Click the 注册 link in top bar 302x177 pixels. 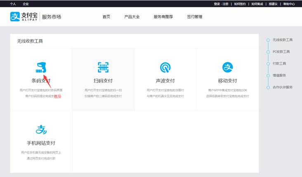point(225,4)
